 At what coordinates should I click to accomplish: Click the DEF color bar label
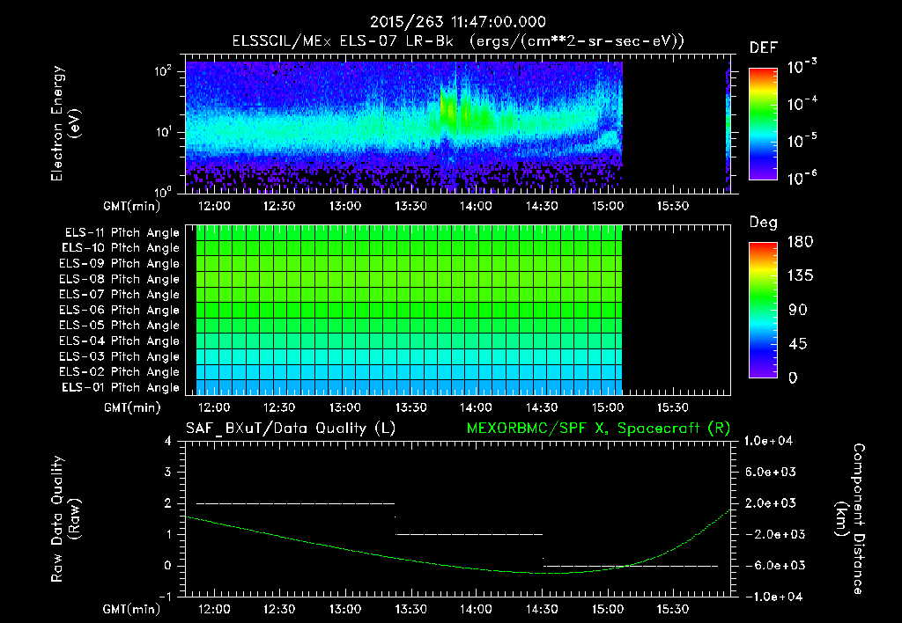tap(763, 48)
